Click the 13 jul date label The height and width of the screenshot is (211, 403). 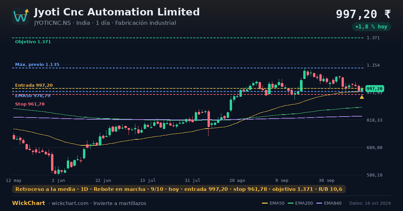(148, 181)
